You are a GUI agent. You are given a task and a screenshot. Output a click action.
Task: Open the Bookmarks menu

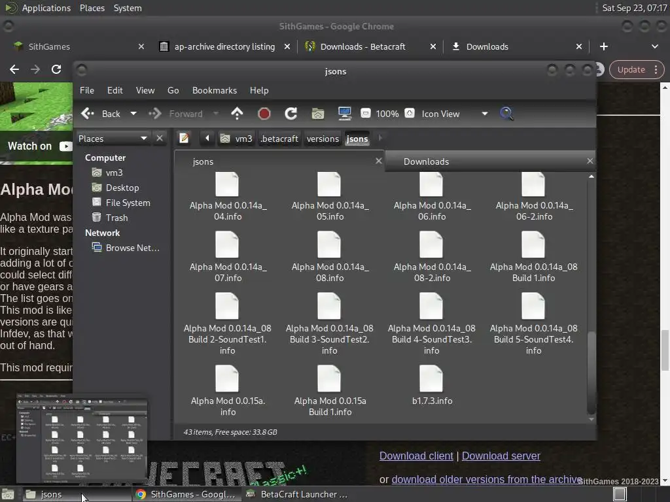215,90
